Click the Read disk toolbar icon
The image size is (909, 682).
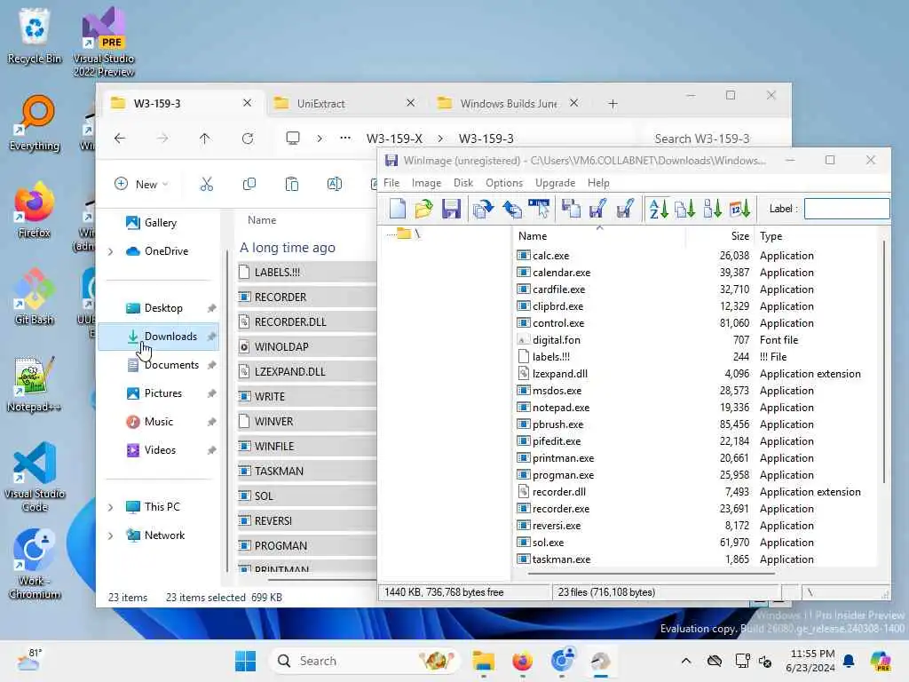coord(571,209)
